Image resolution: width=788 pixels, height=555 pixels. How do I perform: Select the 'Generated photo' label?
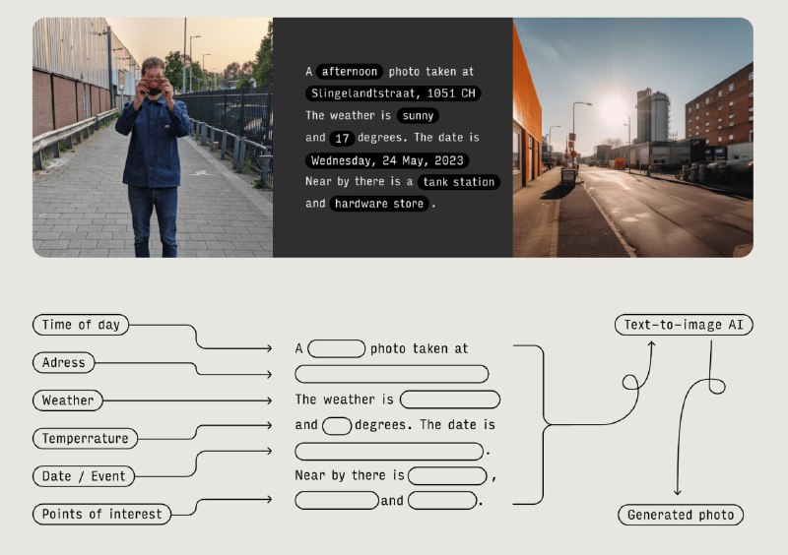tap(681, 515)
